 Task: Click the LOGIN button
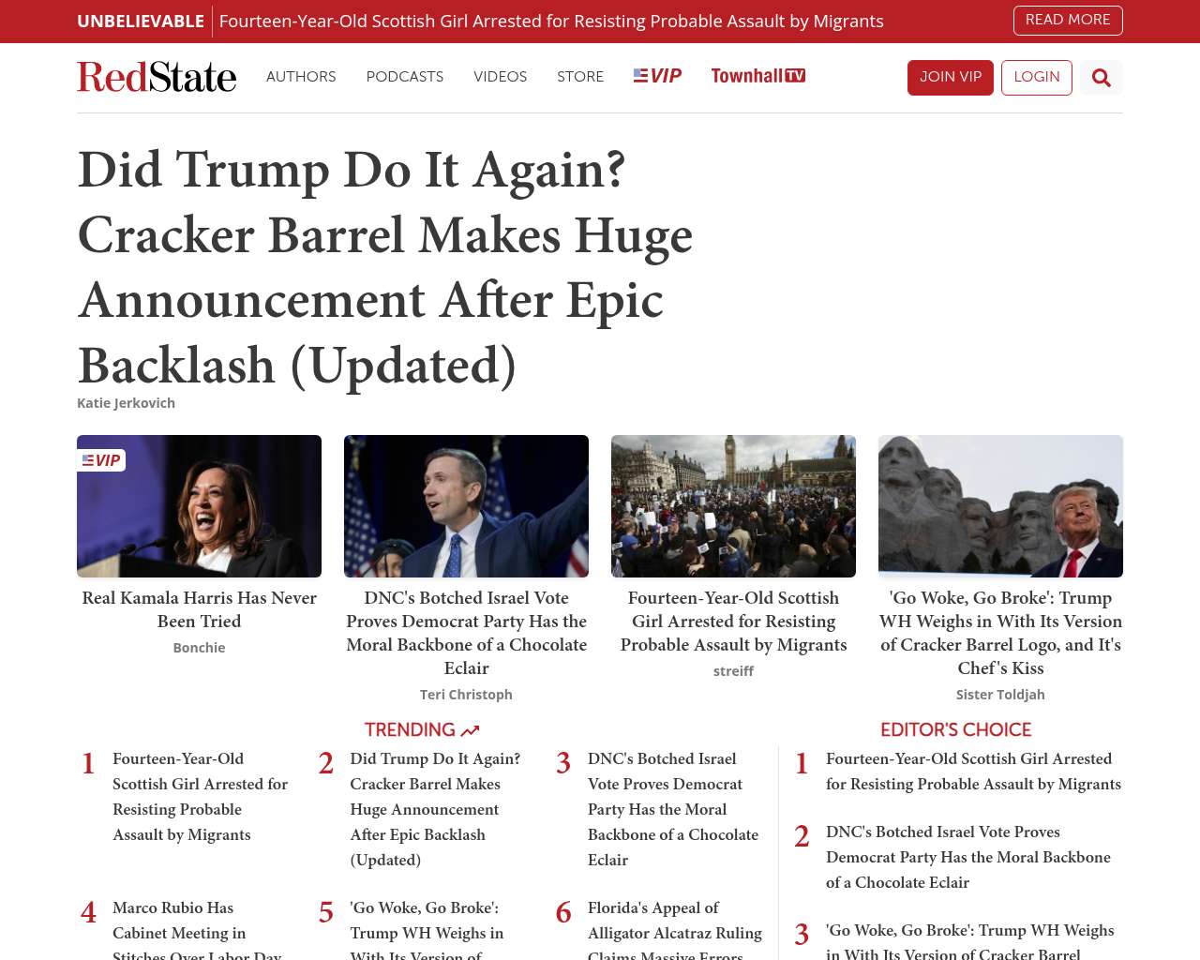click(x=1037, y=78)
